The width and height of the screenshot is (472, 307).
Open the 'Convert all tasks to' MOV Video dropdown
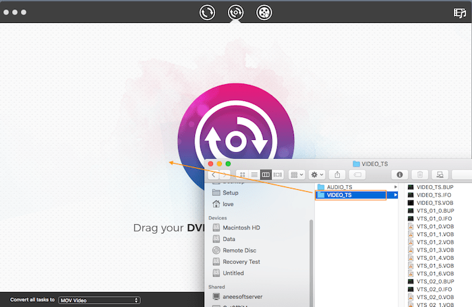pyautogui.click(x=99, y=300)
